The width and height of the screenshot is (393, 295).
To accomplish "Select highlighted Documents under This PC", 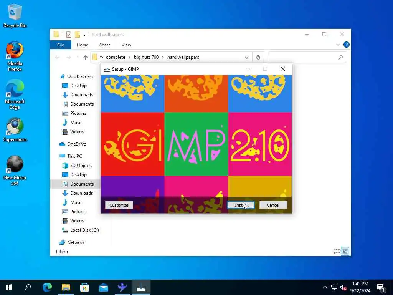I will click(x=78, y=184).
